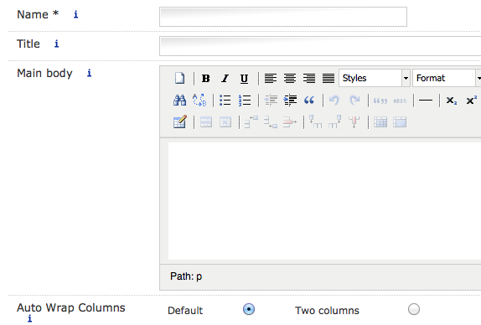Apply blockquote formatting
The image size is (481, 325).
309,101
